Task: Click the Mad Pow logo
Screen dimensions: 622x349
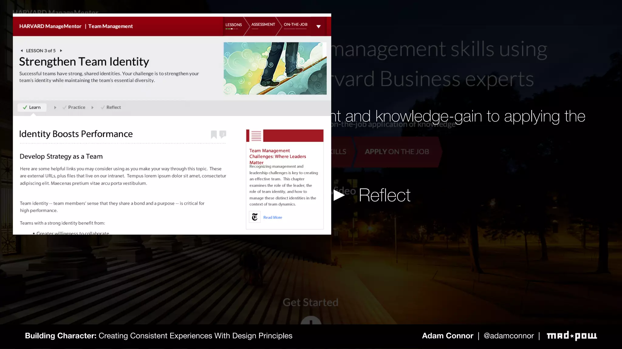Action: pos(572,336)
